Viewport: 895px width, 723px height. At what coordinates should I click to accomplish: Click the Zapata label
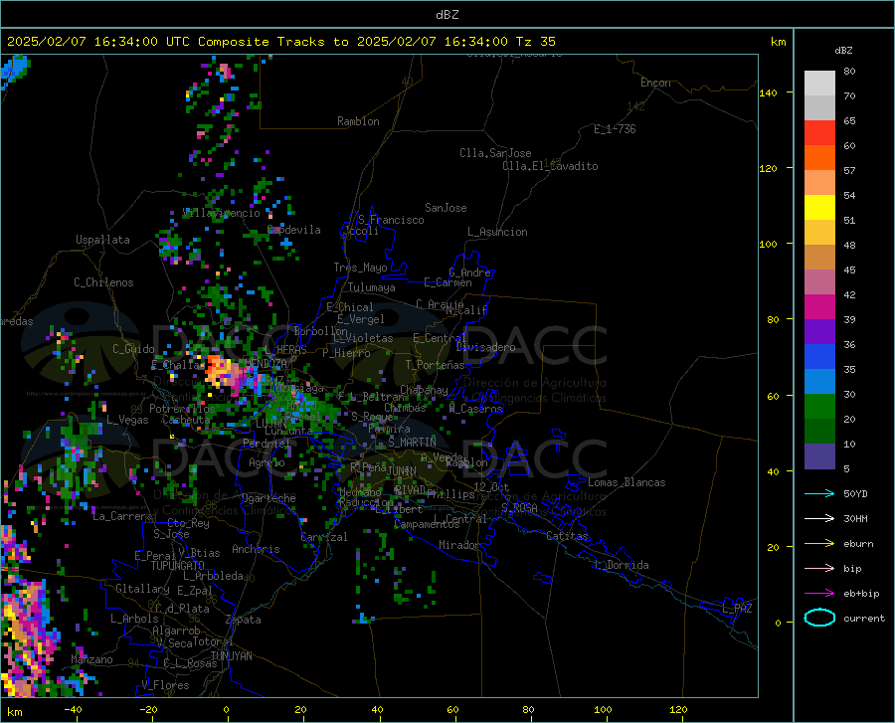click(244, 620)
